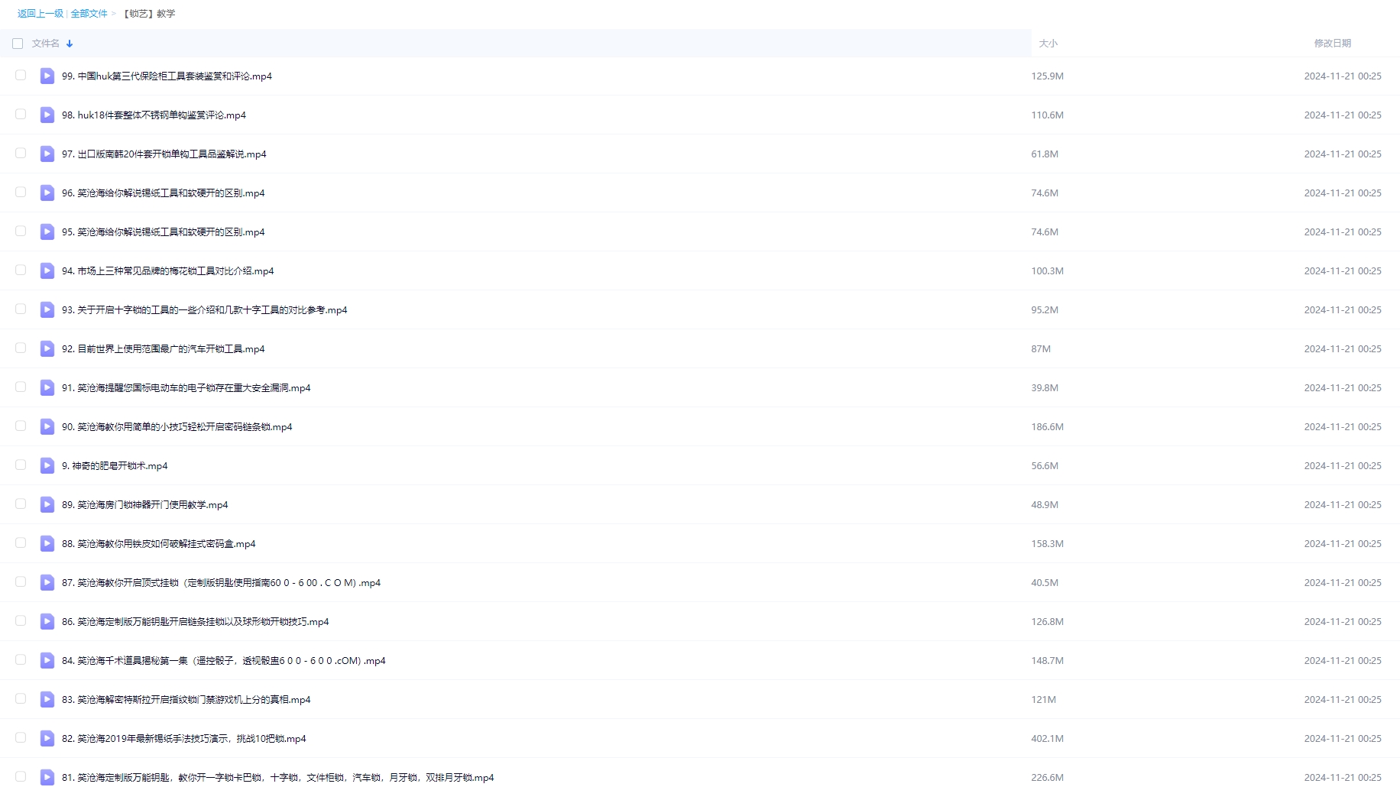
Task: Click the video icon for file 9.
Action: (47, 465)
